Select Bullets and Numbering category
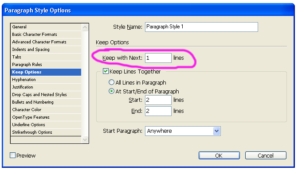This screenshot has height=170, width=298. [x=46, y=102]
